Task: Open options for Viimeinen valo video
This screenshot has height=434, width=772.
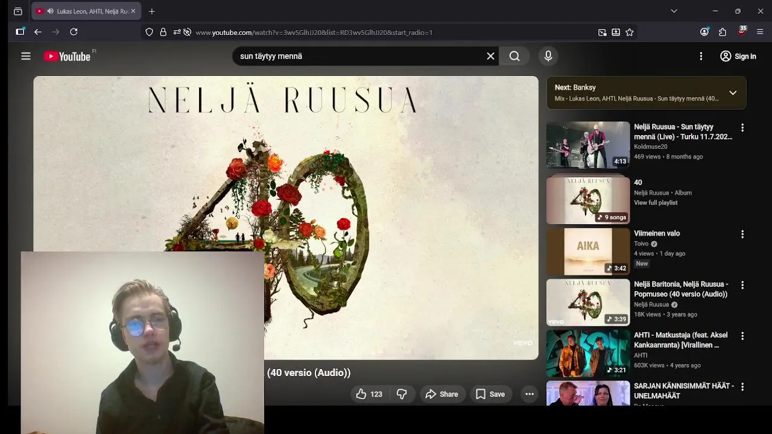Action: [x=742, y=234]
